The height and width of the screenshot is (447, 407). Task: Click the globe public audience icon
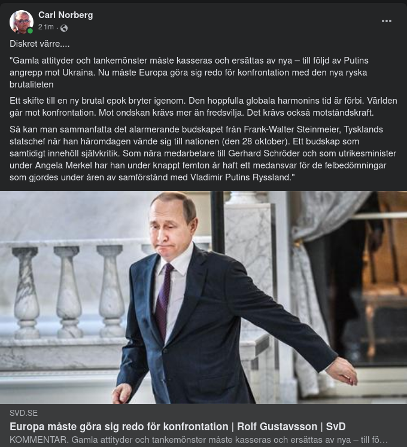[x=64, y=28]
